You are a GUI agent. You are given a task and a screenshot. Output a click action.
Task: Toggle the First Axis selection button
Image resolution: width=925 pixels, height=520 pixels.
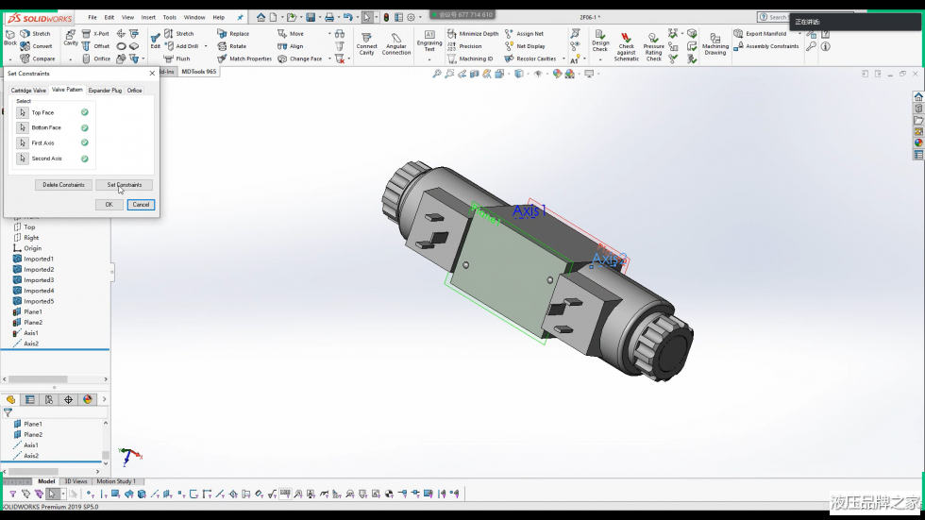[23, 143]
